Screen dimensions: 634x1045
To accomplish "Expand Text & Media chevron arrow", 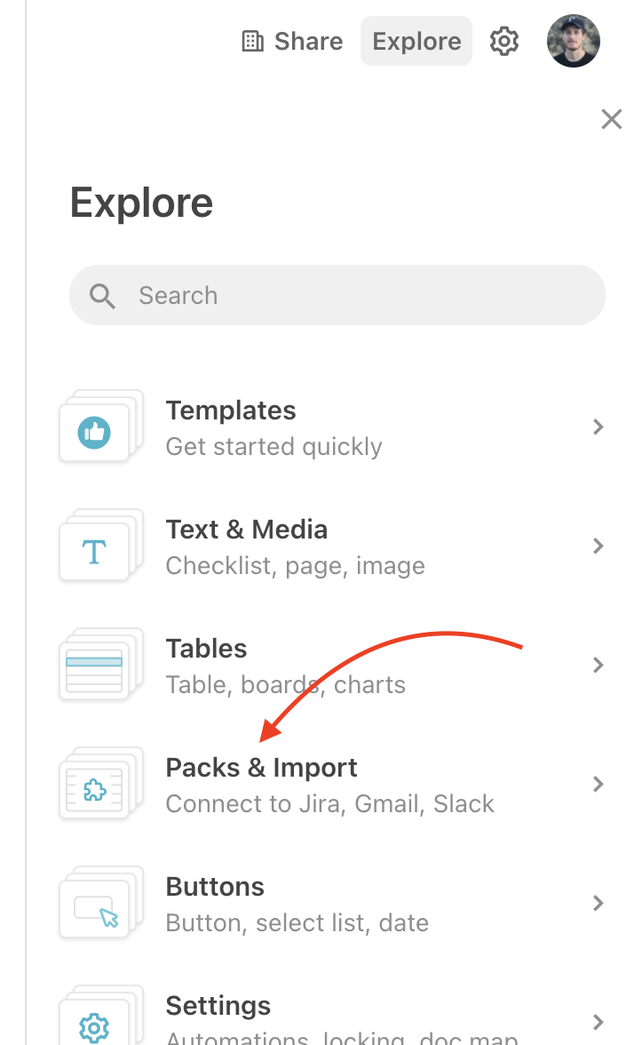I will click(598, 546).
